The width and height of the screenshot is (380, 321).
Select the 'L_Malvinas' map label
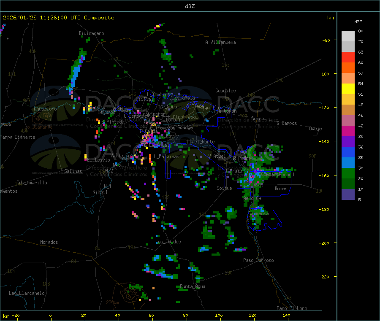(x=166, y=156)
